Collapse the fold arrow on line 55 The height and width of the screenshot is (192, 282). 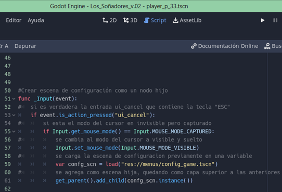[14, 132]
